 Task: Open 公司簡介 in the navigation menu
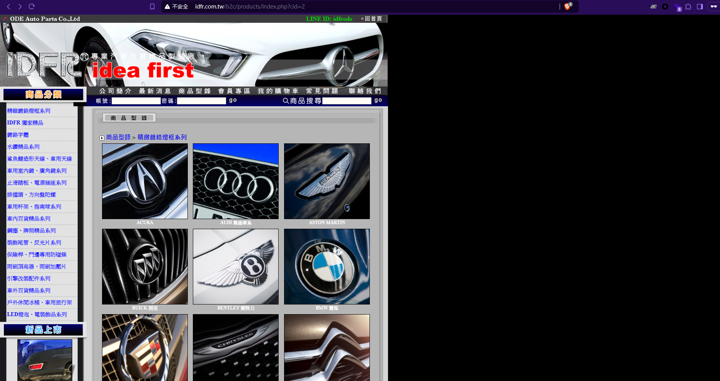pyautogui.click(x=115, y=91)
